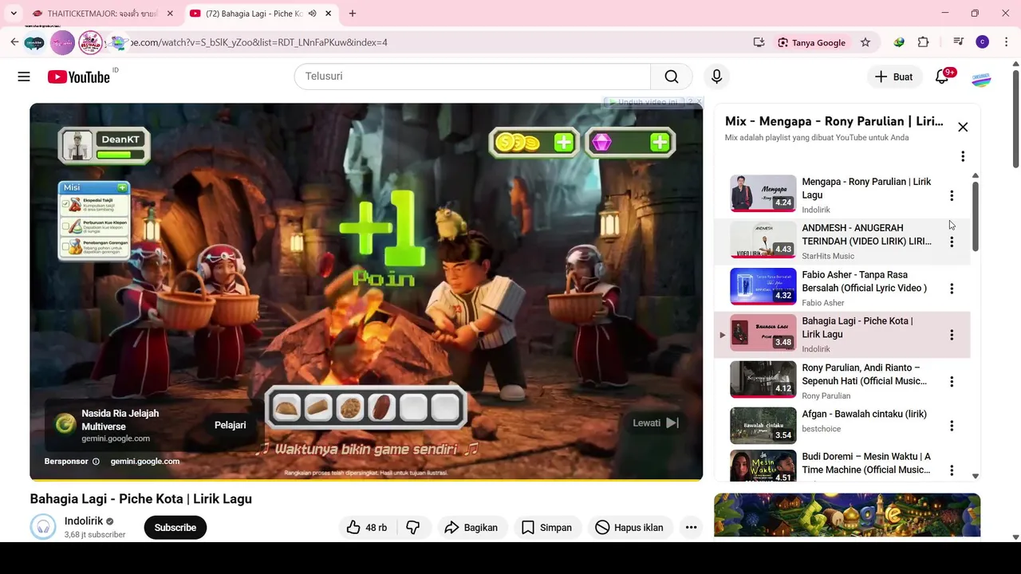Open the Internet Download Manager extension icon
The width and height of the screenshot is (1021, 574).
point(899,42)
